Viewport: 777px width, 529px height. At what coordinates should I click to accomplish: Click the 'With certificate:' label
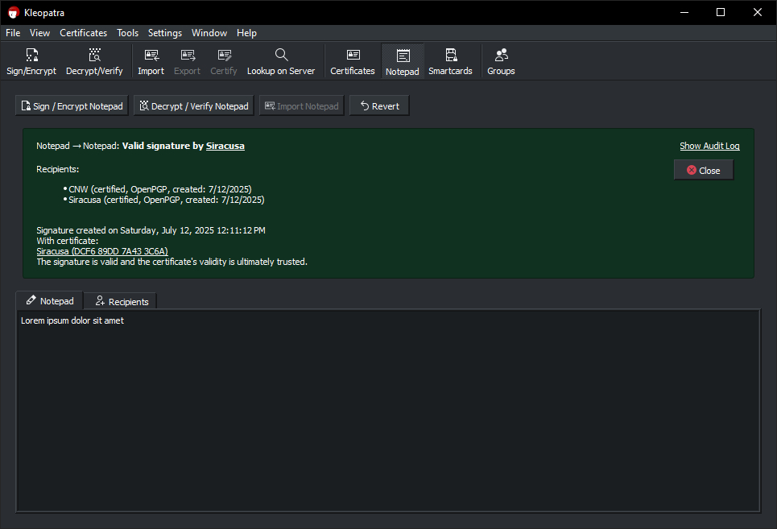point(68,241)
